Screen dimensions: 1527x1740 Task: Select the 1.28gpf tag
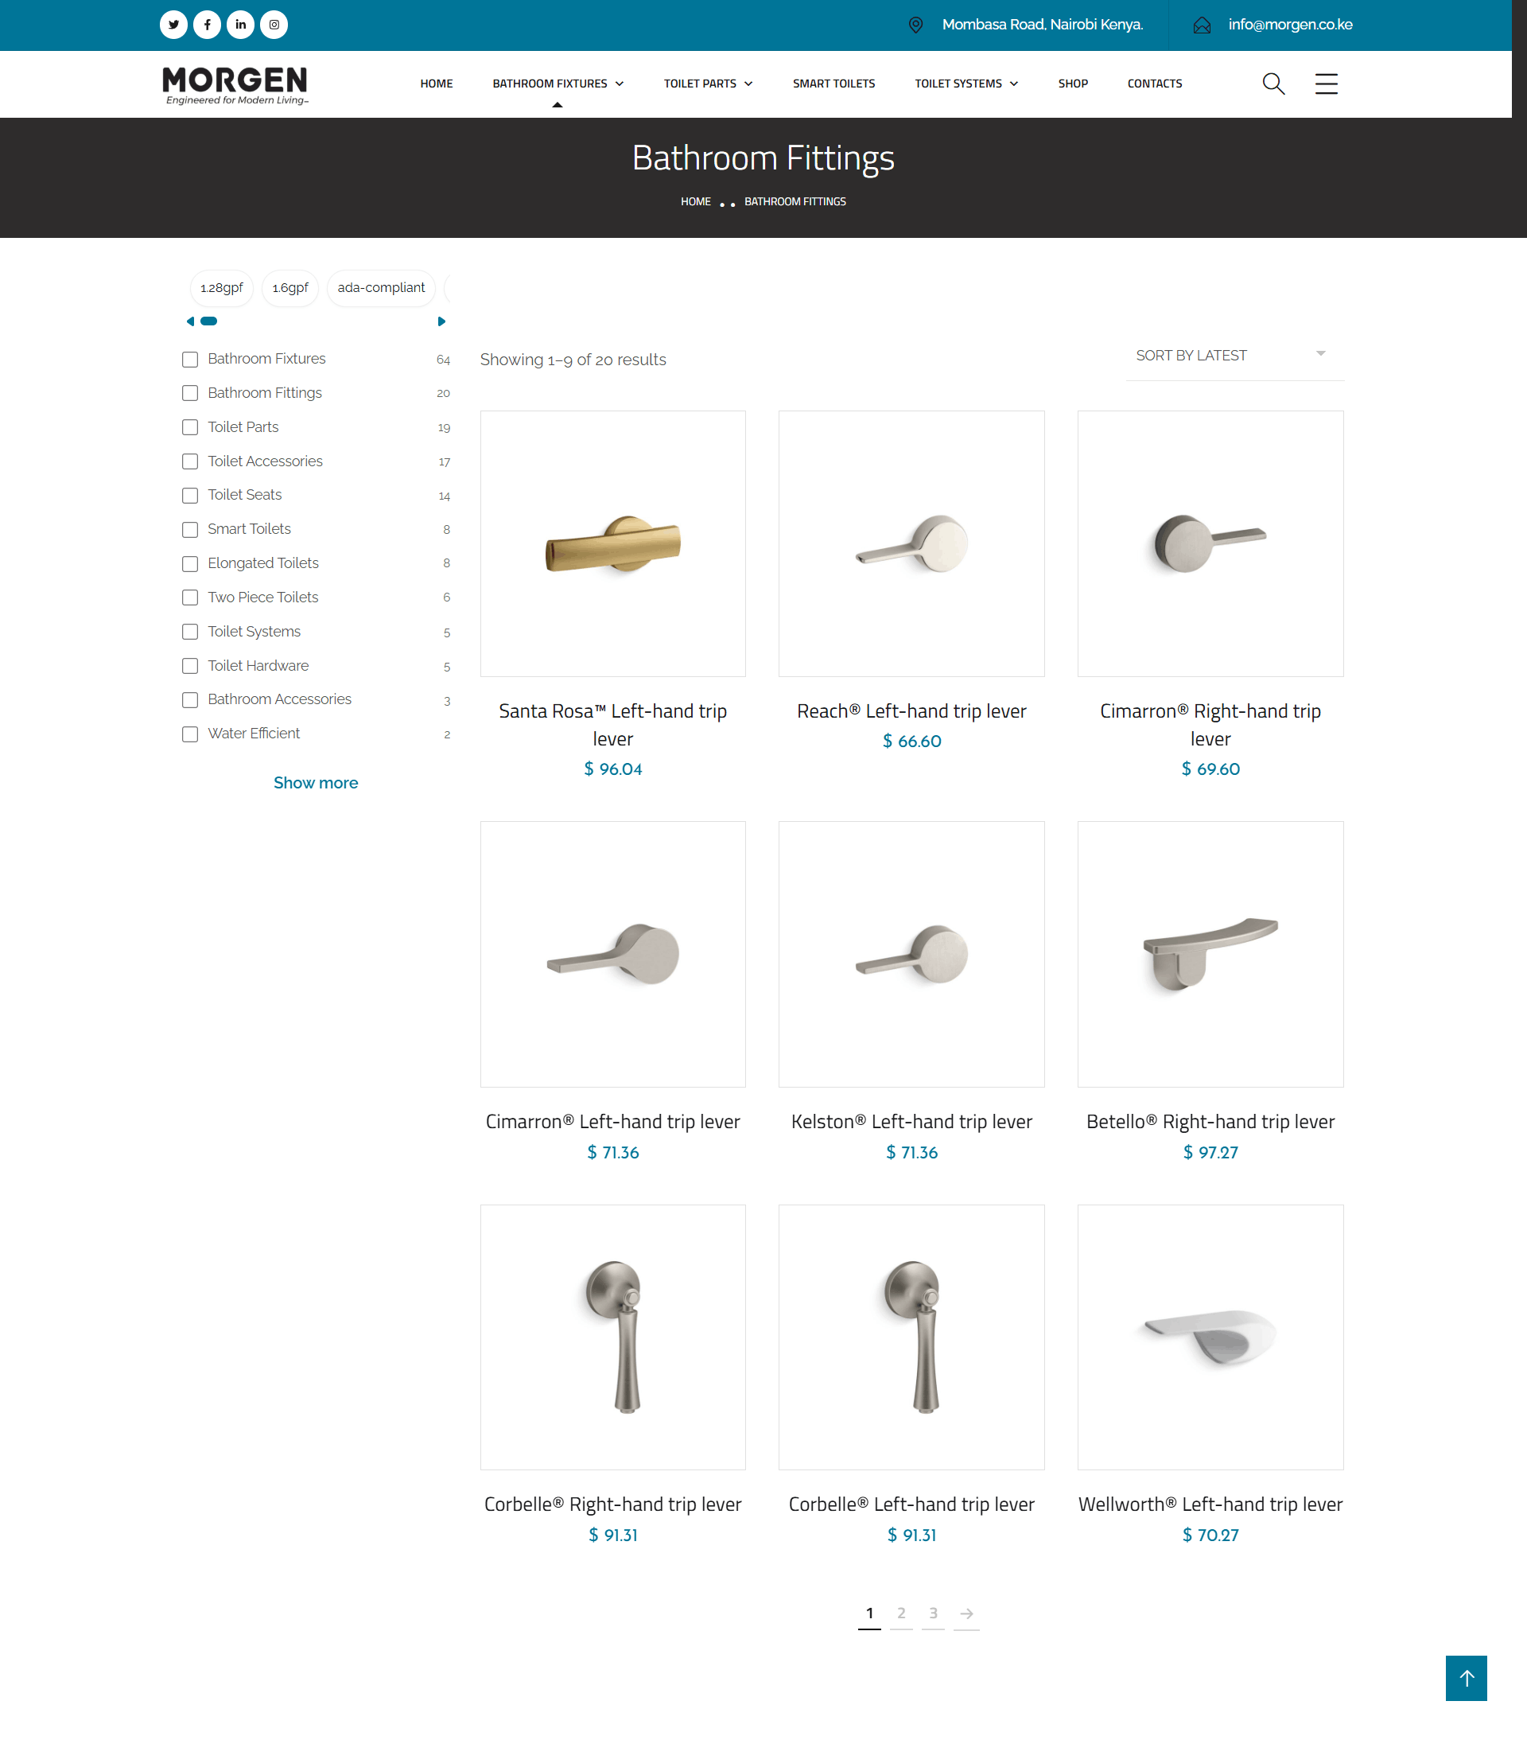pos(221,288)
